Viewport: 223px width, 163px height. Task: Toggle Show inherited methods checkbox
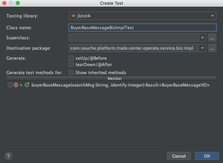[71, 72]
